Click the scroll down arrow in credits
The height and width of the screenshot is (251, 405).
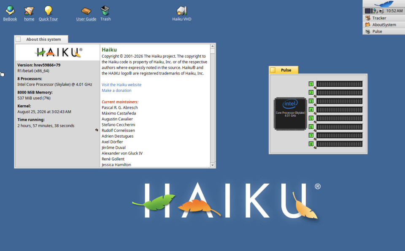click(x=213, y=165)
